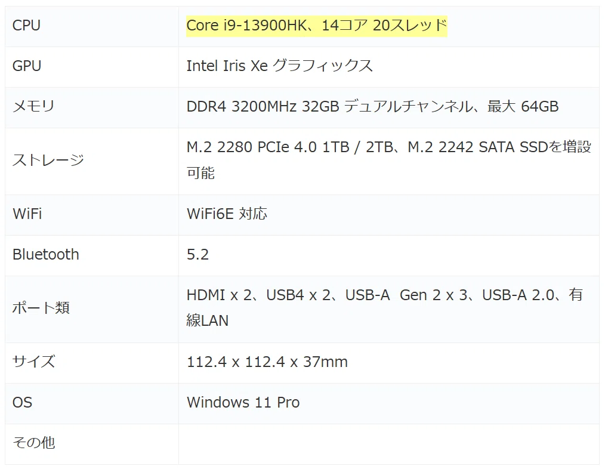Click the サイズ row label
The width and height of the screenshot is (605, 472).
33,362
